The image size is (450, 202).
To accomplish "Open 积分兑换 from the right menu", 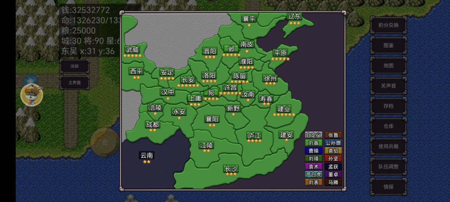I will pos(388,25).
